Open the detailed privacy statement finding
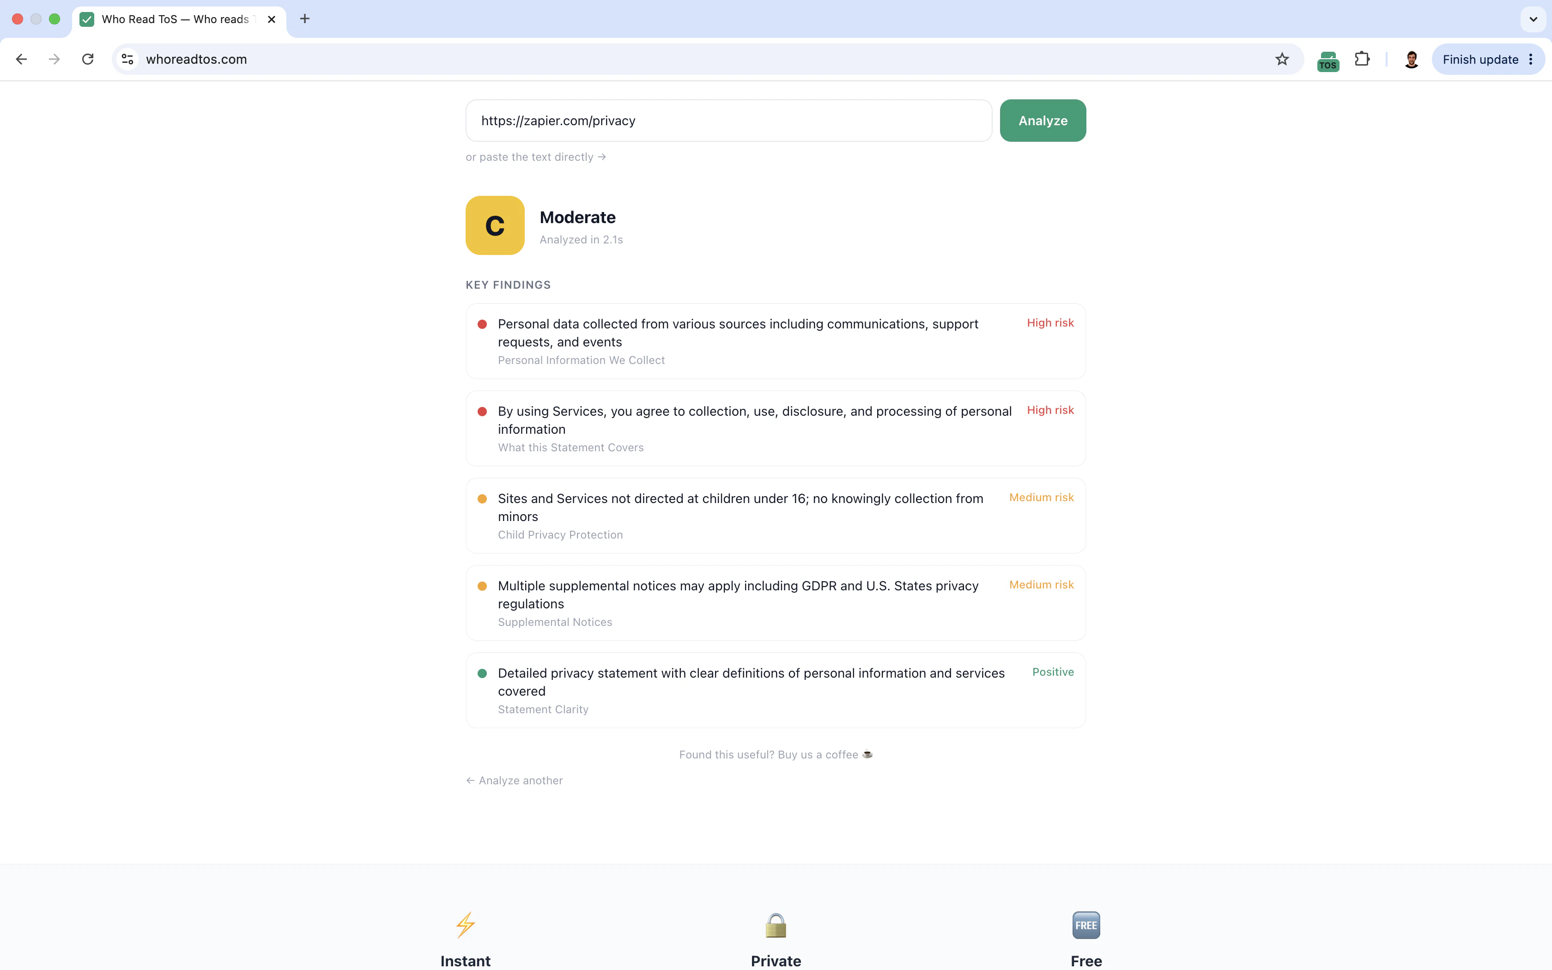The height and width of the screenshot is (970, 1552). (x=776, y=690)
